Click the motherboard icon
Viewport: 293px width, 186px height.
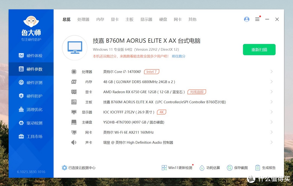(x=74, y=102)
